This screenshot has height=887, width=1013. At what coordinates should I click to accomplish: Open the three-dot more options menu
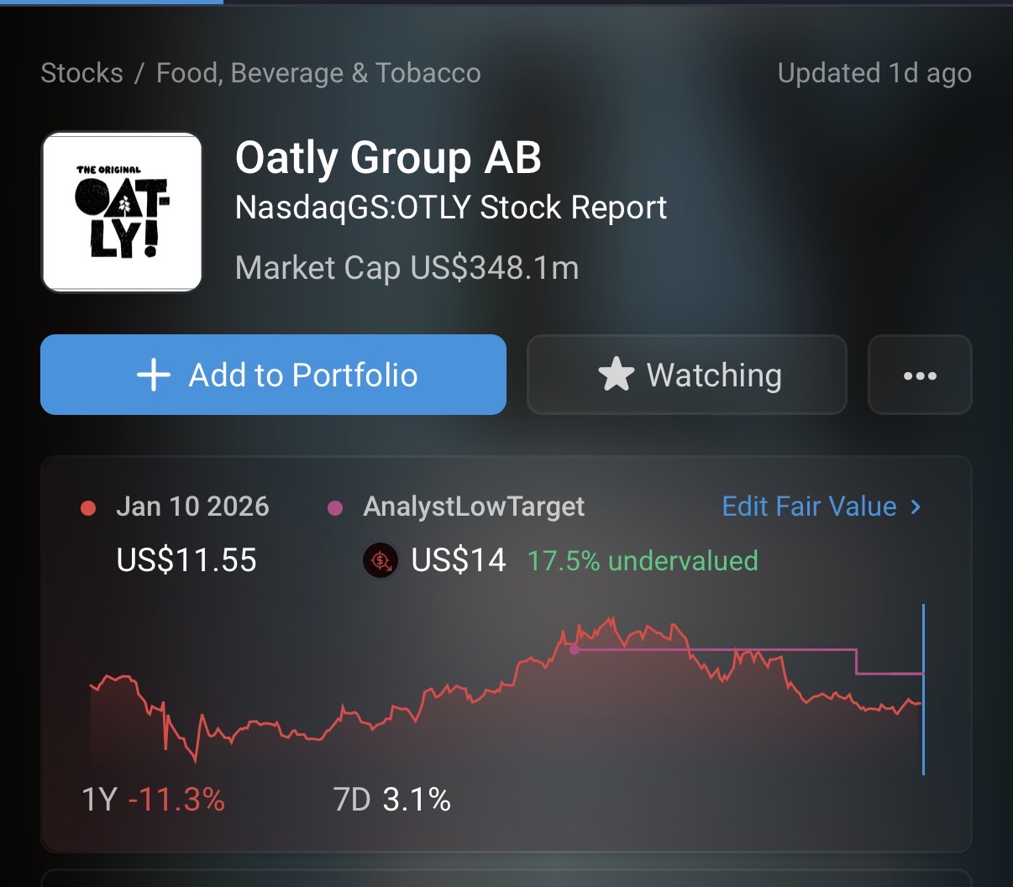[920, 375]
